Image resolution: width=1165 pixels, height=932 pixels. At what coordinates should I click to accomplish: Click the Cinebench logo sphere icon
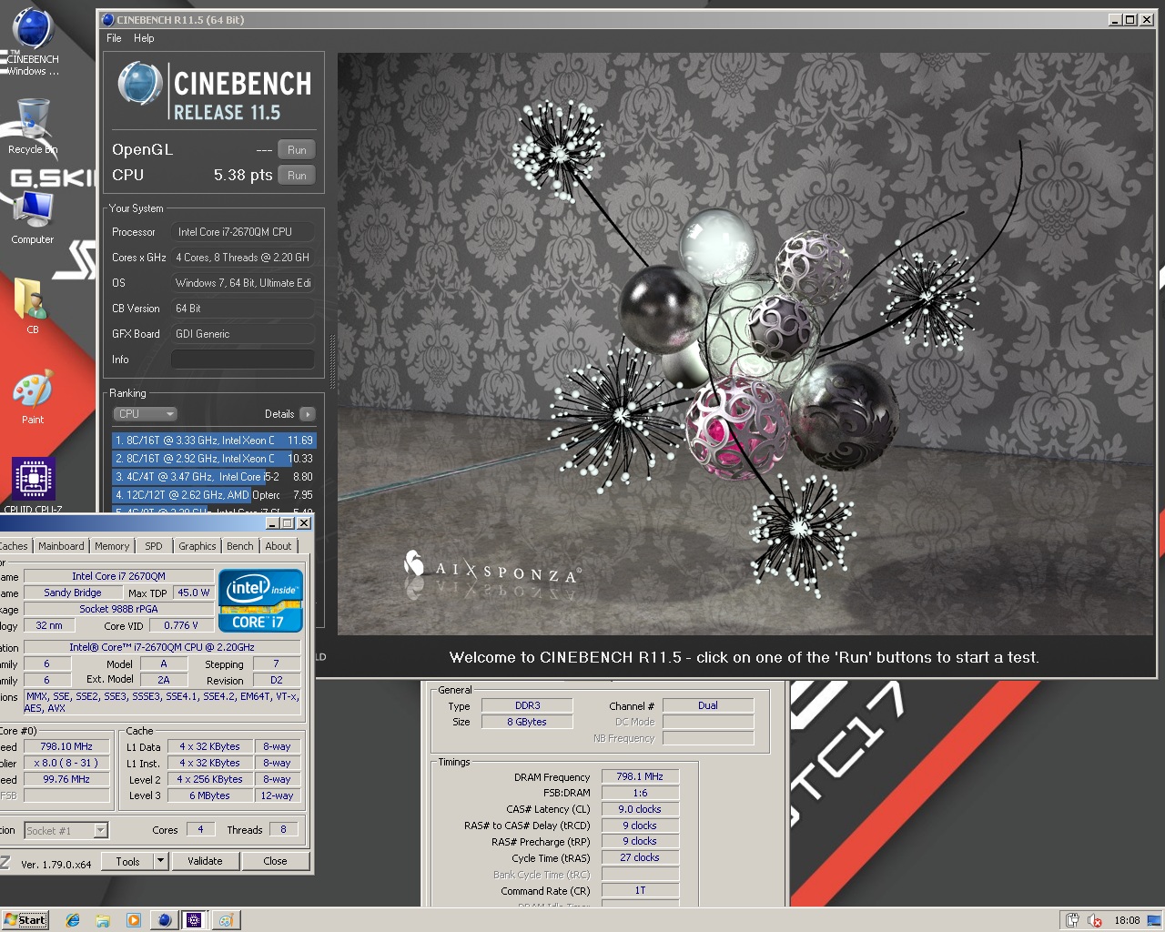(140, 84)
